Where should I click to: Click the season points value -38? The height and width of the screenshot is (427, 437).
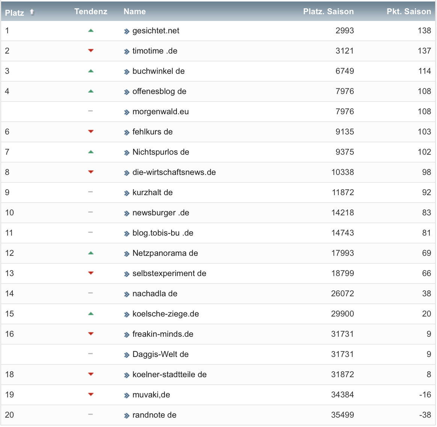point(425,415)
